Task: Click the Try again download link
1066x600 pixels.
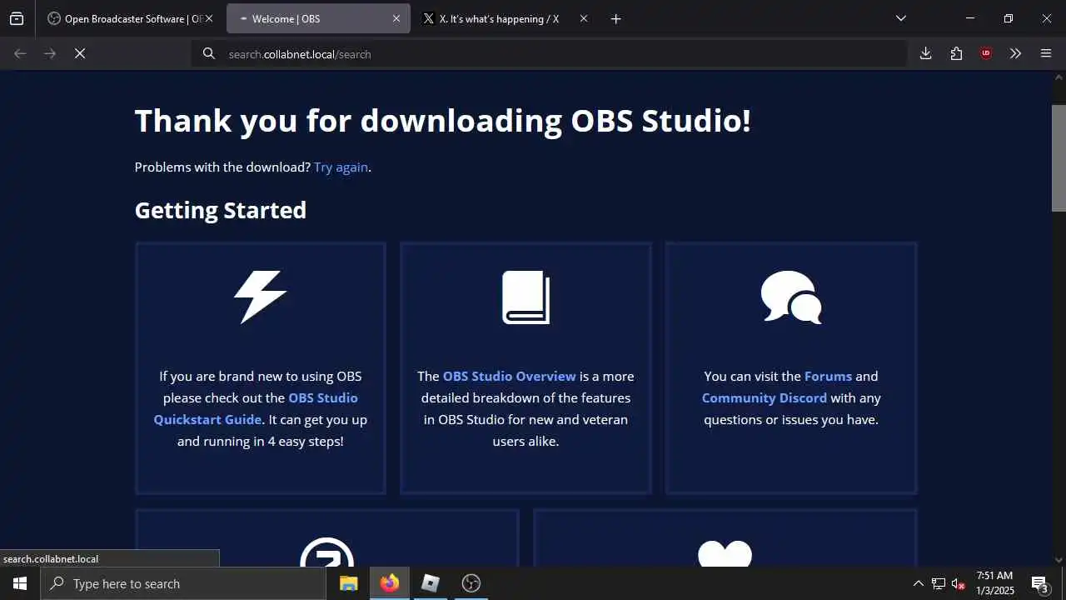Action: (341, 167)
